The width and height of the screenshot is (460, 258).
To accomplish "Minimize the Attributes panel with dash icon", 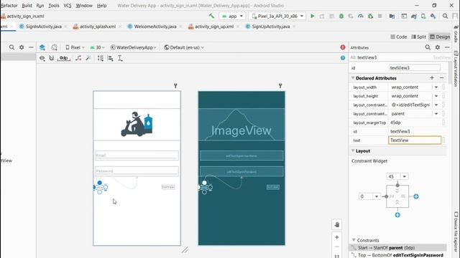I will pyautogui.click(x=447, y=47).
